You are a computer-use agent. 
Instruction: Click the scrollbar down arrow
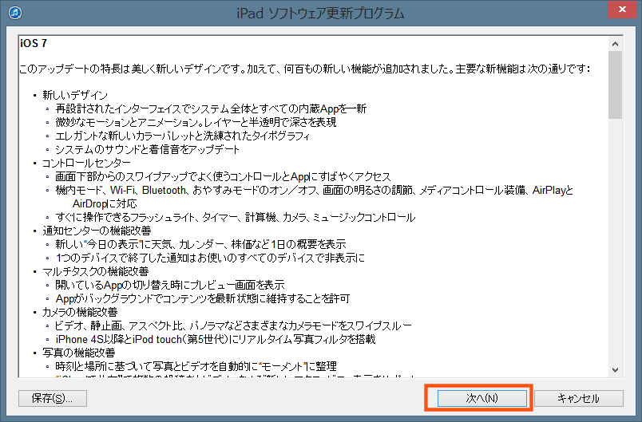615,369
